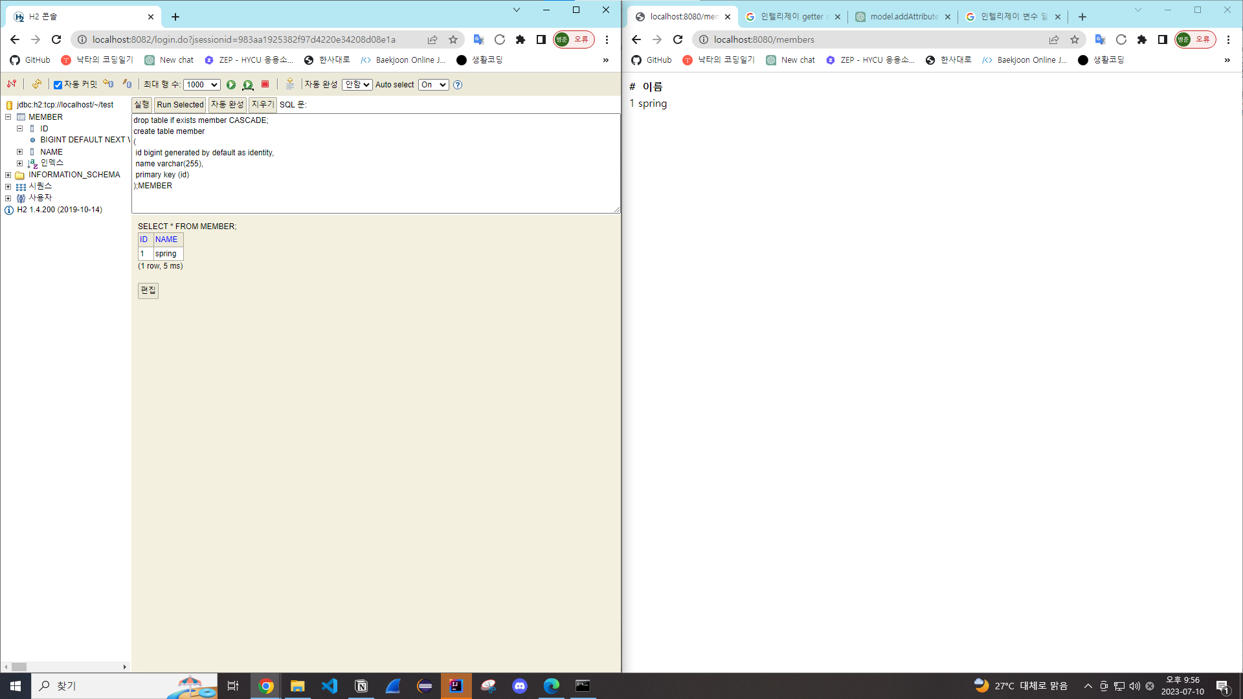This screenshot has width=1243, height=699.
Task: Click the green Run icon
Action: click(230, 85)
